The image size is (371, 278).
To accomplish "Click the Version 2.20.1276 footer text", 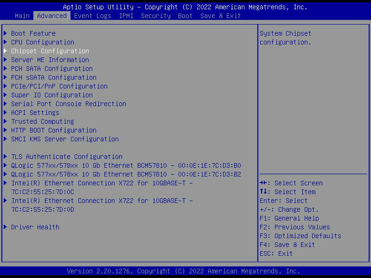I will click(x=183, y=271).
